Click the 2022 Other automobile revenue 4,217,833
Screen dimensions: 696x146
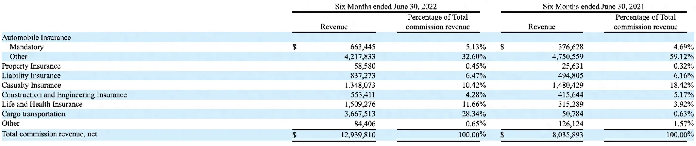coord(360,57)
